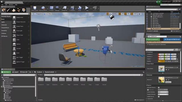Collapse the Transform section
Screen dimensions: 182x102
146,52
